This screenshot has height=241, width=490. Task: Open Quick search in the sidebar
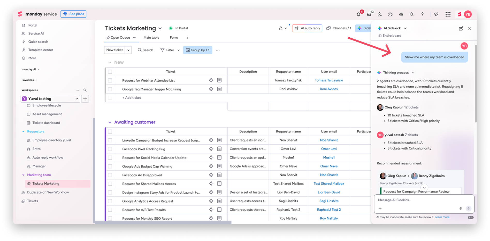coord(38,42)
